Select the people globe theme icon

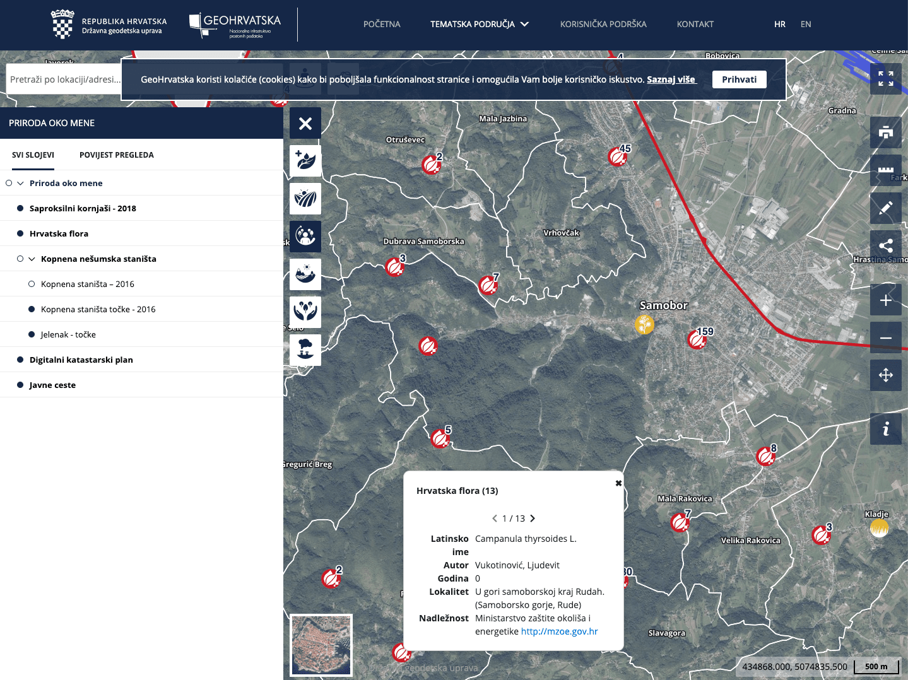305,237
